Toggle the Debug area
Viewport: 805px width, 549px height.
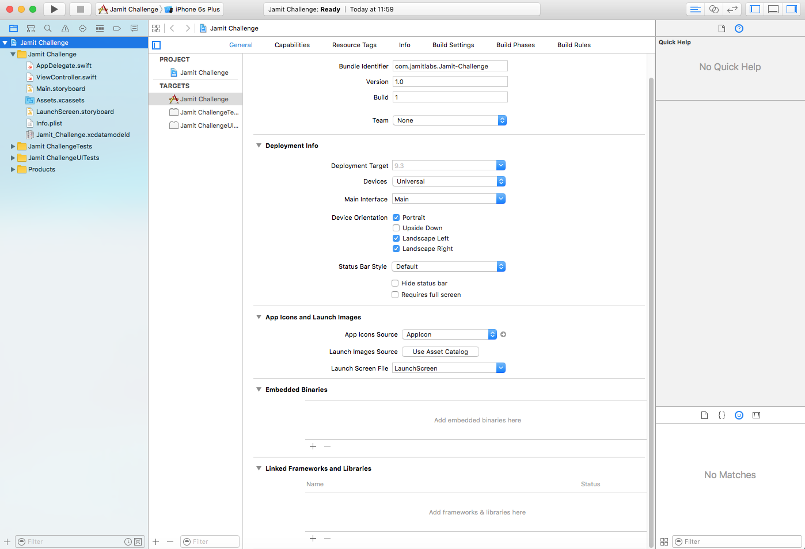pyautogui.click(x=773, y=9)
